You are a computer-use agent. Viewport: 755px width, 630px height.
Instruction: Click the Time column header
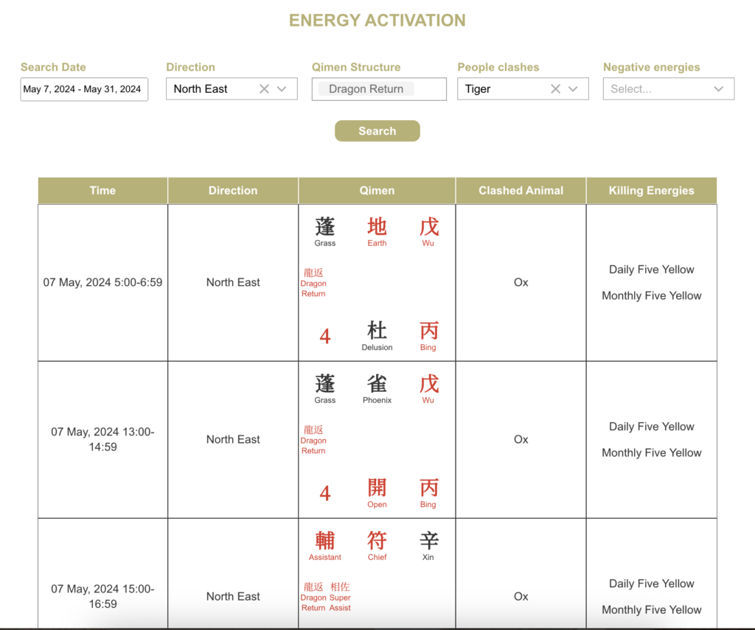click(102, 190)
